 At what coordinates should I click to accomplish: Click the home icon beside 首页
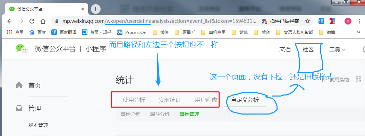click(19, 85)
